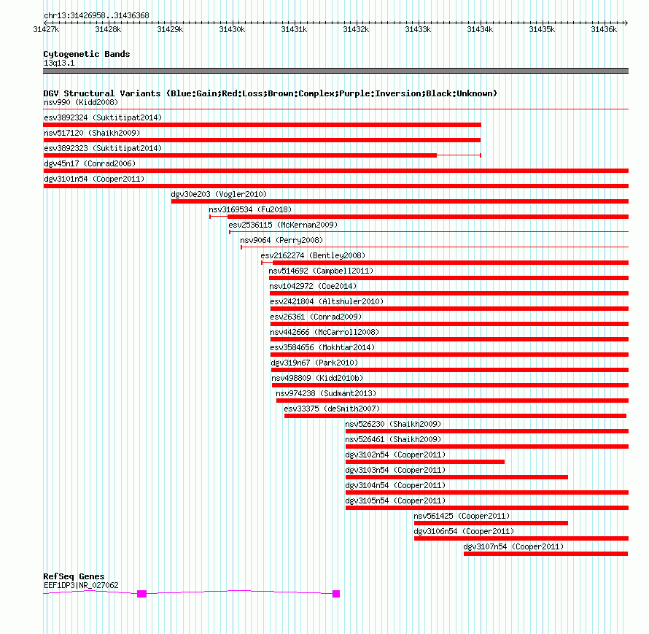Click the red bar under esv3892324

pyautogui.click(x=262, y=125)
